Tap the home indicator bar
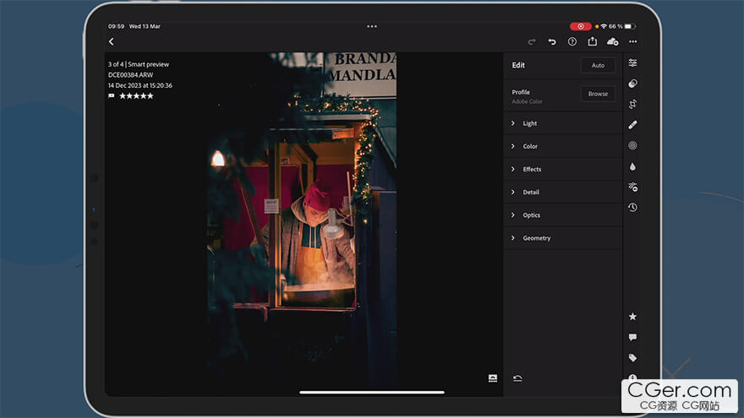The height and width of the screenshot is (418, 744). [372, 392]
